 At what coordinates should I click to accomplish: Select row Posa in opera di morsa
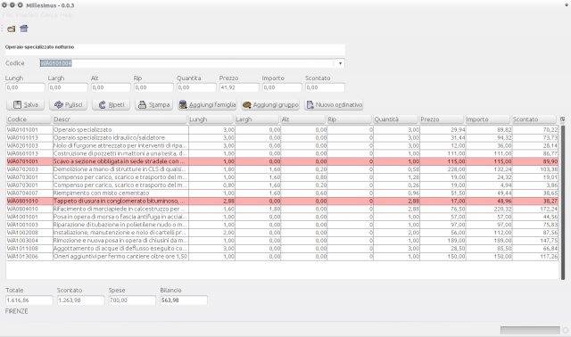point(282,217)
